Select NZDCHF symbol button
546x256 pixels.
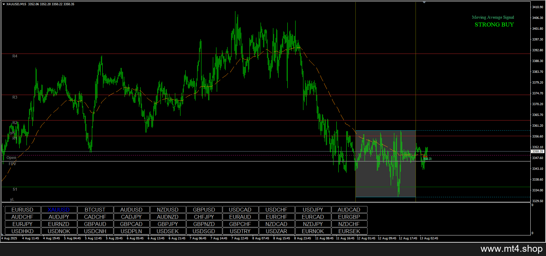(349, 224)
